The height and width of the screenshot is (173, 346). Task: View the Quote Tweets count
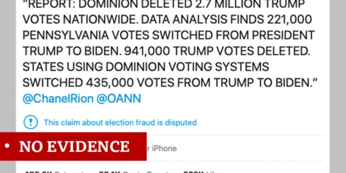135,172
